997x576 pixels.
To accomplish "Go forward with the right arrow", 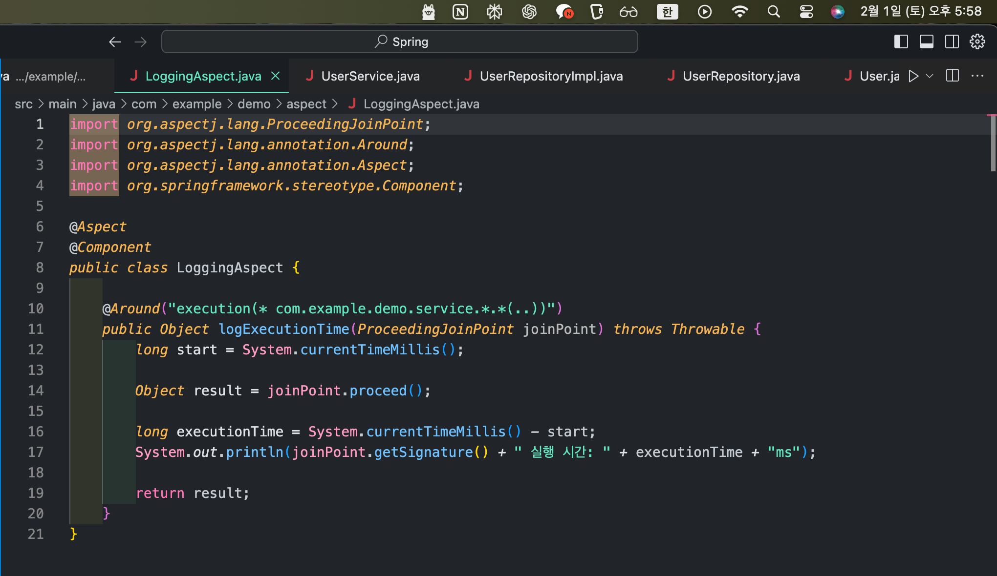I will tap(141, 42).
